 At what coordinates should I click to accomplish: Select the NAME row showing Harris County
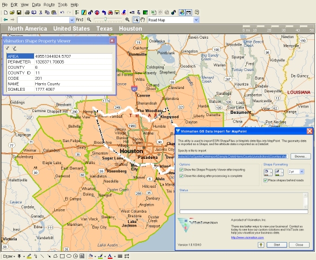tap(59, 84)
